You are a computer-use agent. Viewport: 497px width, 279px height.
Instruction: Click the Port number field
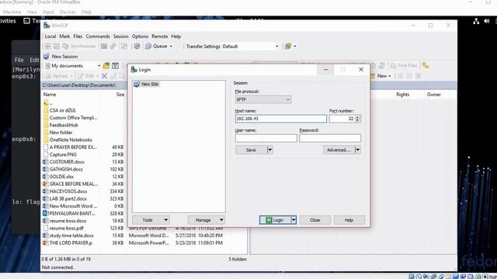click(x=342, y=119)
